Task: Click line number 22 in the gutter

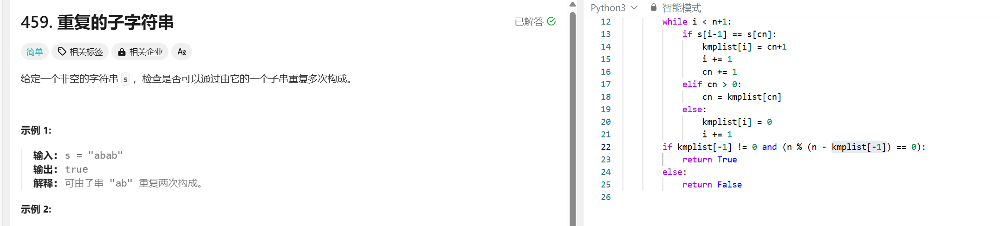Action: 605,147
